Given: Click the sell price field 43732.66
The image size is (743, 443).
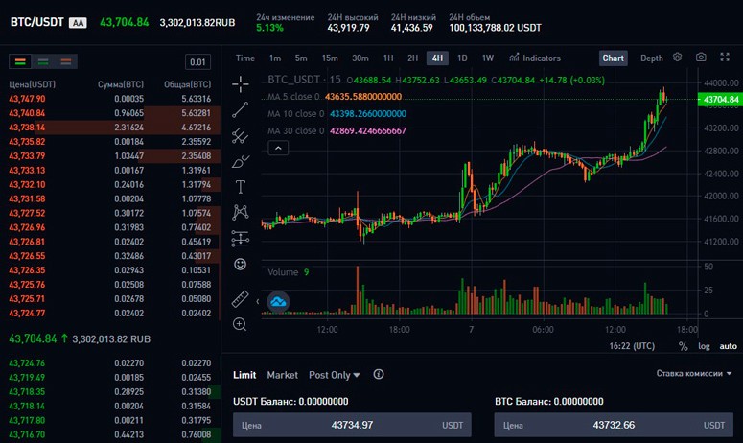Looking at the screenshot, I should click(x=614, y=425).
